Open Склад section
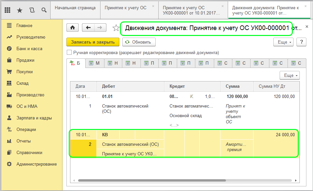Image resolution: width=313 pixels, height=191 pixels. pyautogui.click(x=22, y=83)
